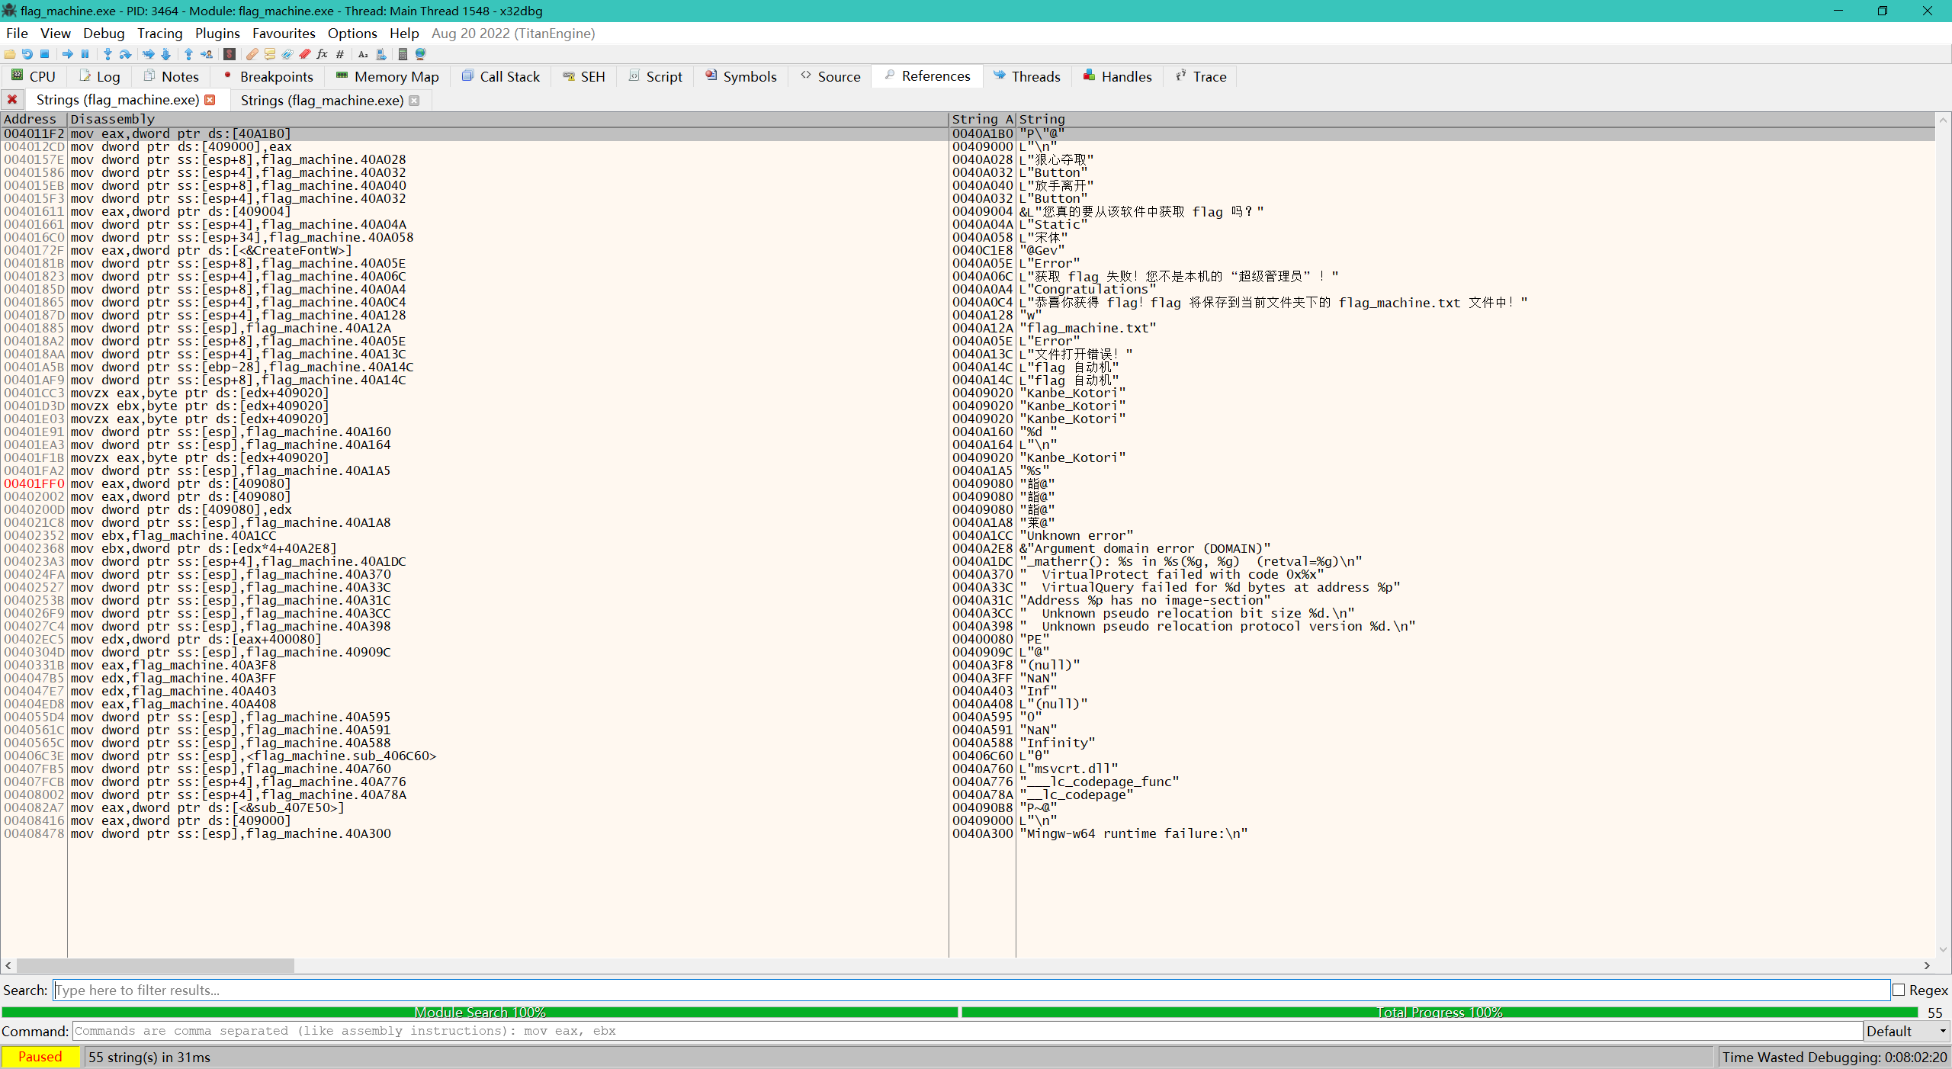This screenshot has width=1952, height=1069.
Task: Click the Run To User Code icon
Action: coord(206,54)
